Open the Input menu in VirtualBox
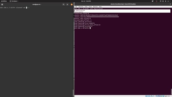Image resolution: width=172 pixels, height=97 pixels. 90,7
